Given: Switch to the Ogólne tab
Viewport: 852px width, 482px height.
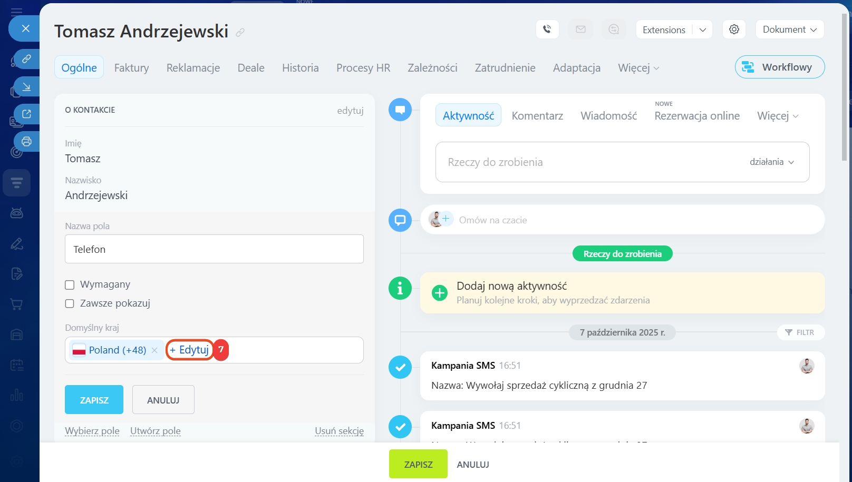Looking at the screenshot, I should (x=79, y=67).
